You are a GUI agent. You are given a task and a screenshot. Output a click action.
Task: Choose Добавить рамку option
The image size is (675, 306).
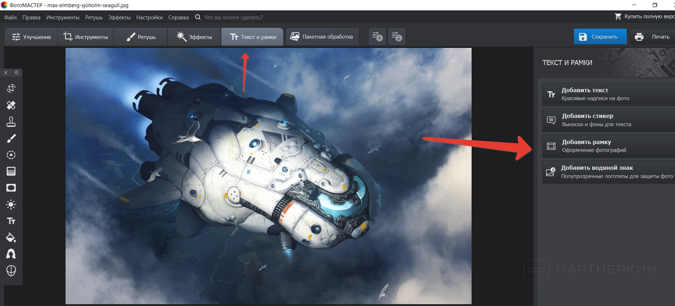pyautogui.click(x=608, y=146)
